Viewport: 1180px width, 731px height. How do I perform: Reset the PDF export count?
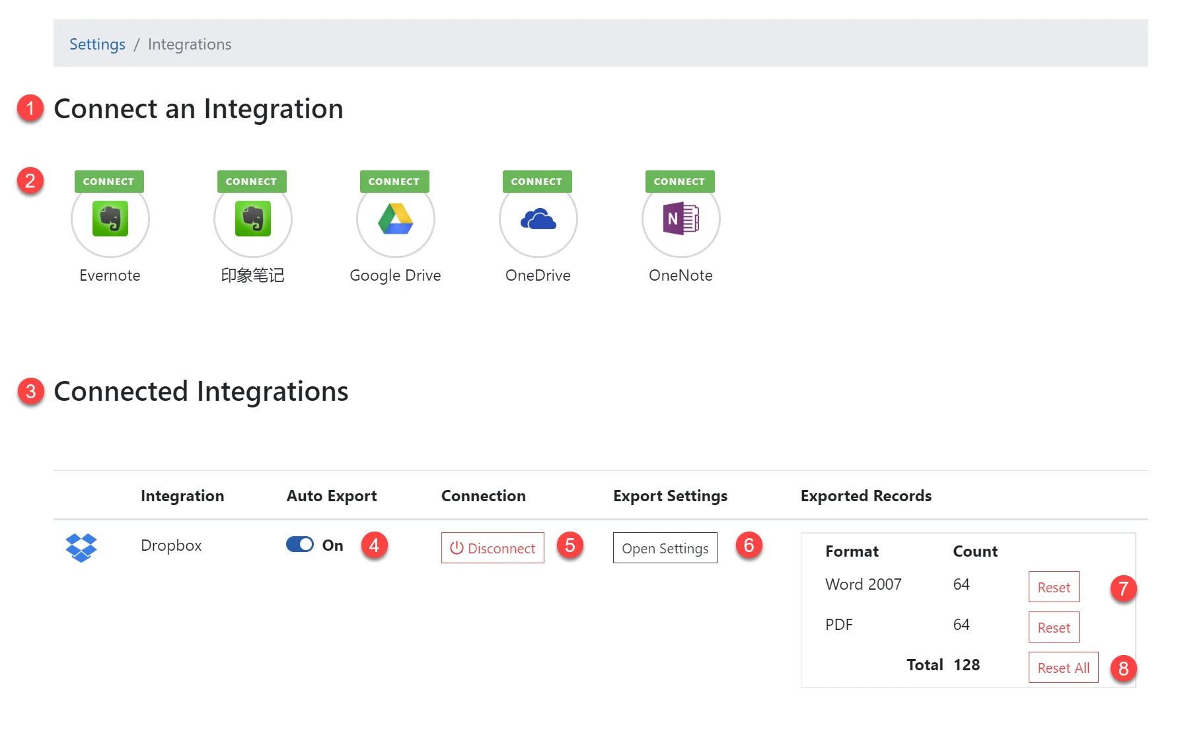(1054, 627)
